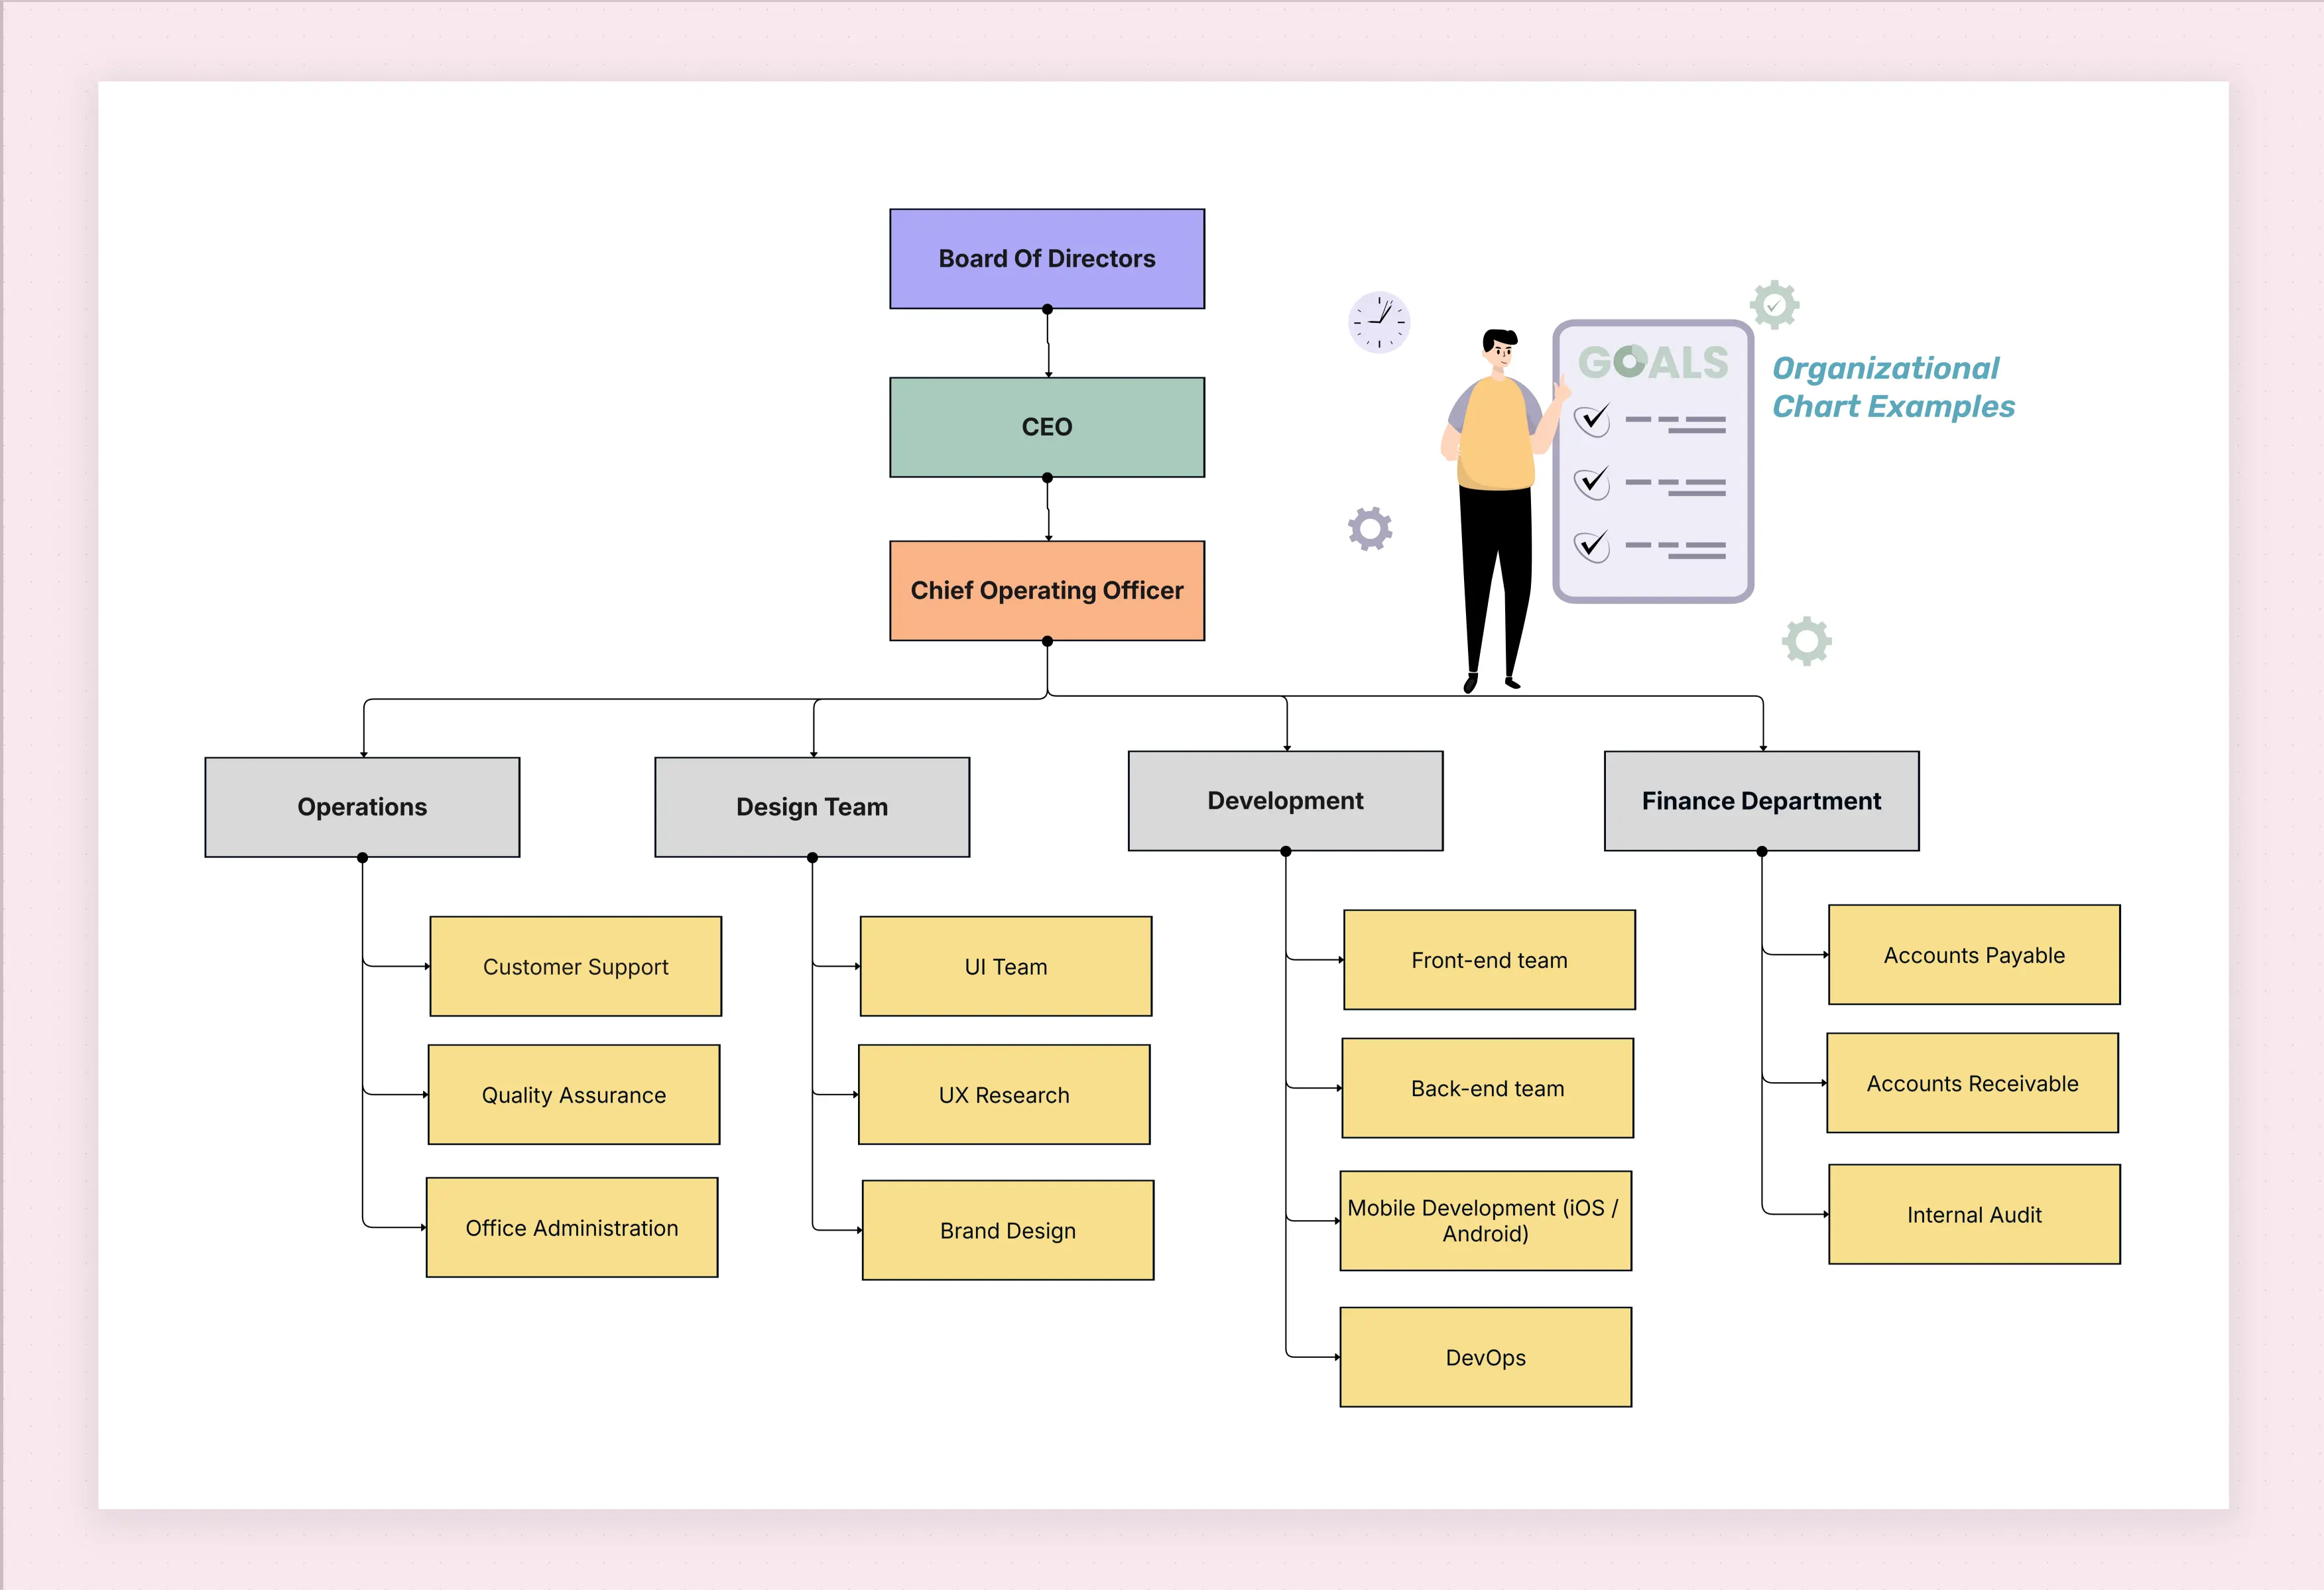Select the Design Team branch
Screen dimensions: 2324x1590
pos(811,806)
